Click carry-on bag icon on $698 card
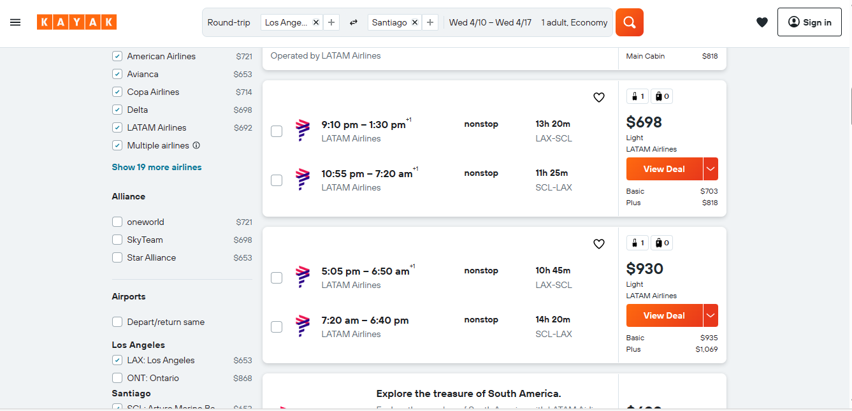852x411 pixels. [638, 96]
